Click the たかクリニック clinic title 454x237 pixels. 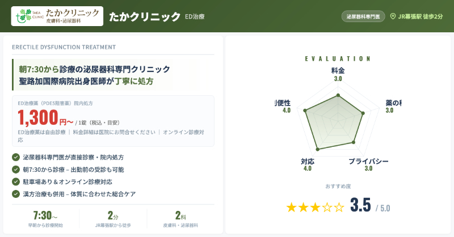[144, 16]
